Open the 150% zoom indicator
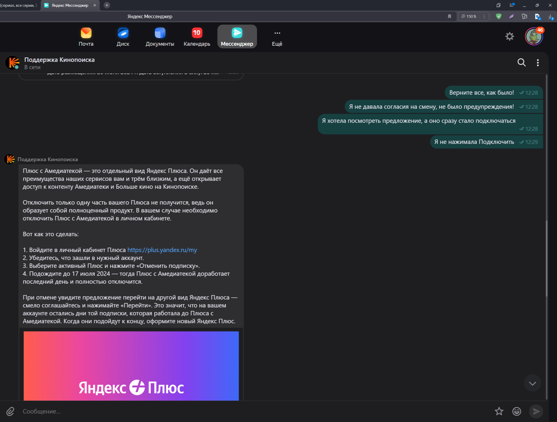Viewport: 557px width, 422px height. click(469, 16)
